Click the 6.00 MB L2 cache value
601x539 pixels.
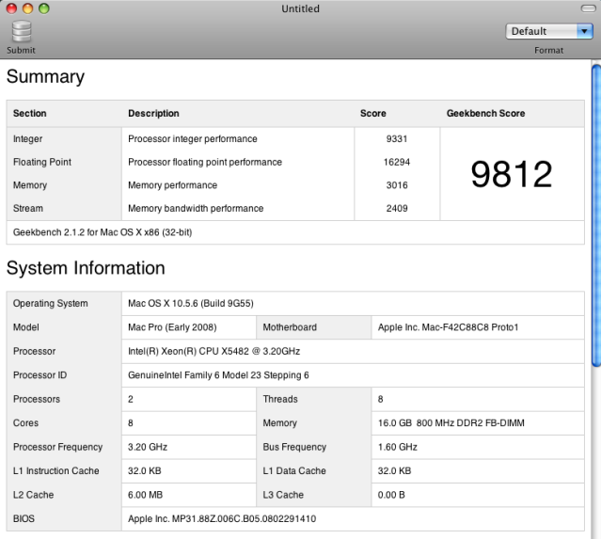pos(145,495)
